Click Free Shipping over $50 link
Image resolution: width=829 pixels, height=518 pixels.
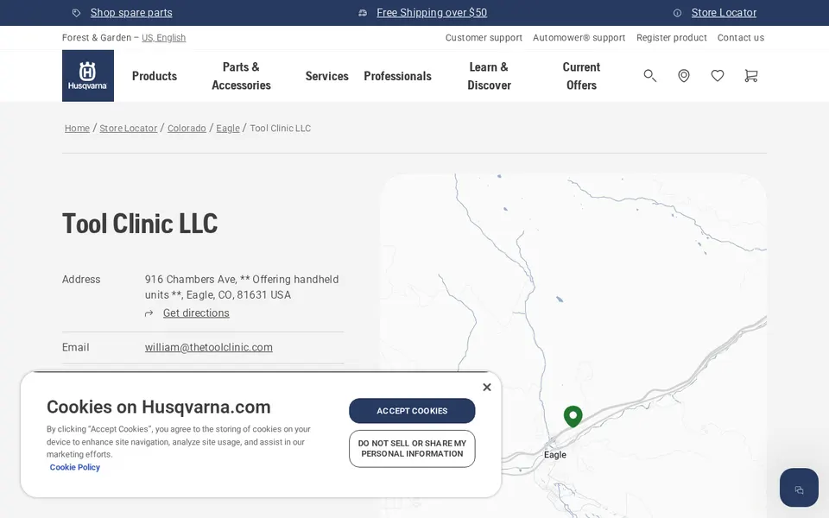[x=432, y=13]
